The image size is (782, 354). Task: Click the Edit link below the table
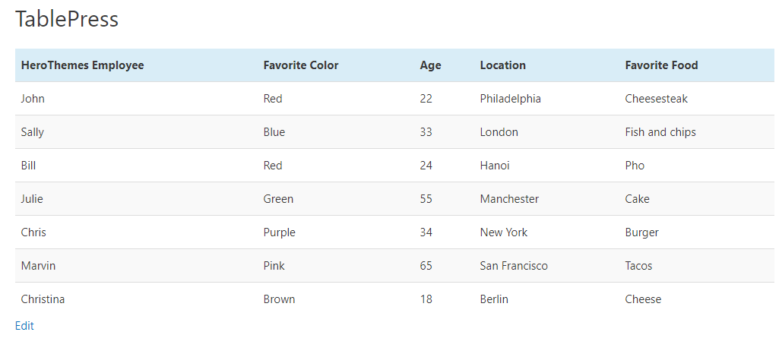coord(24,326)
